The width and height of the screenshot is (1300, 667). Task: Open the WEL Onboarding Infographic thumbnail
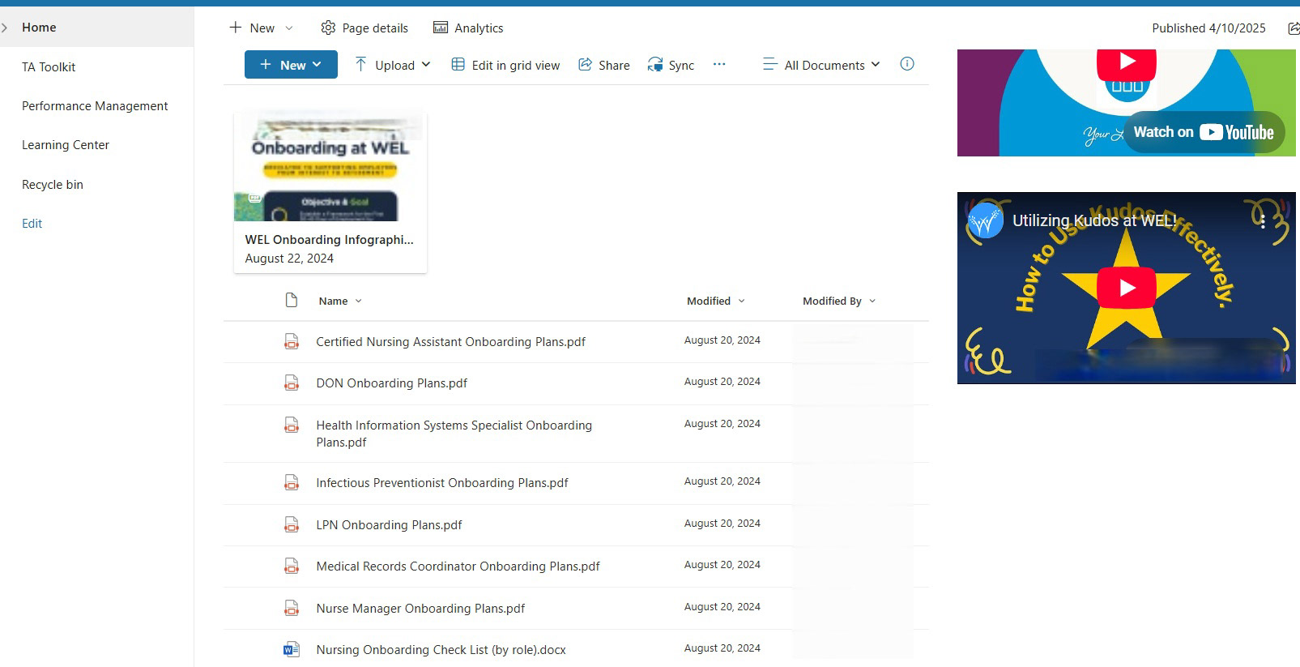330,167
